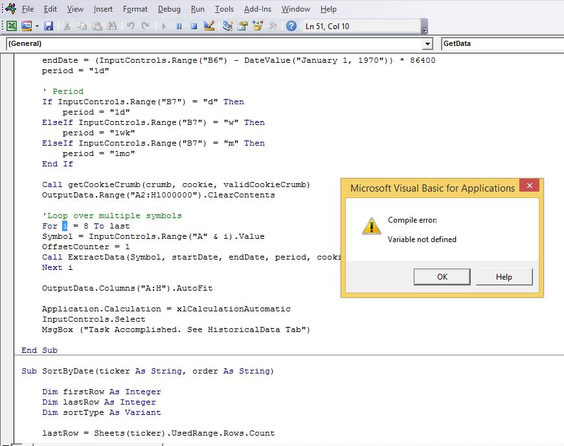The width and height of the screenshot is (564, 446).
Task: Click the Find binoculars icon
Action: tap(112, 26)
